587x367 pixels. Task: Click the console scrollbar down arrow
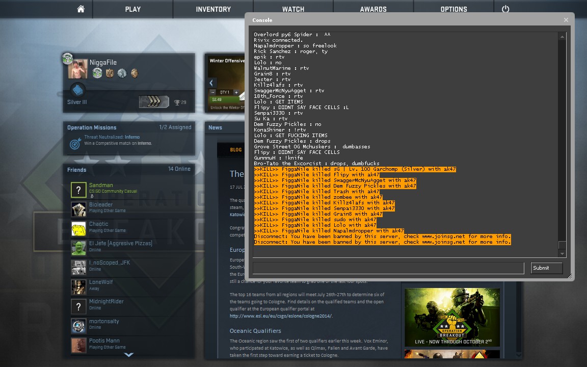coord(562,253)
